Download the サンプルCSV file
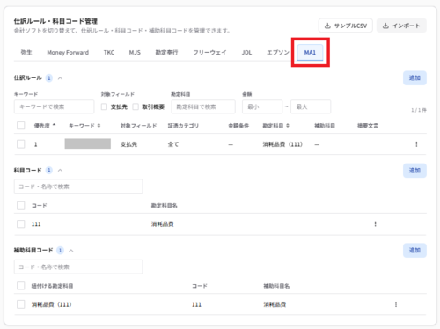 [346, 26]
